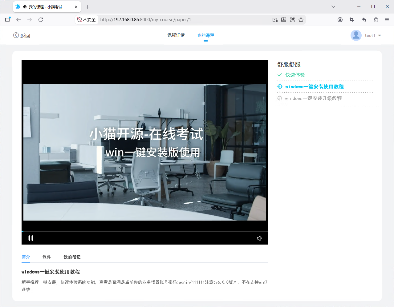
Task: Open the extensions puzzle icon
Action: click(376, 20)
